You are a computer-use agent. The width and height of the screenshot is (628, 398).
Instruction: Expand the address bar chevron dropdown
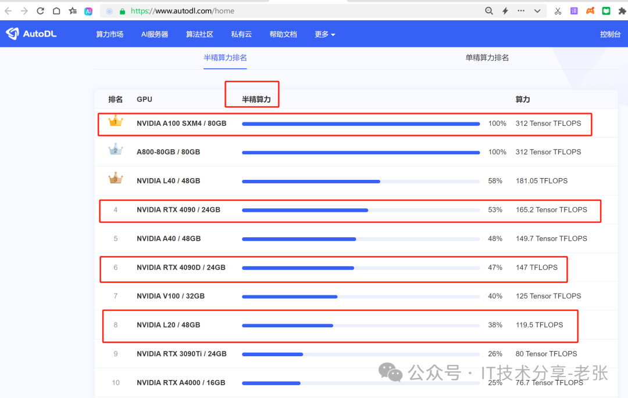(x=537, y=11)
